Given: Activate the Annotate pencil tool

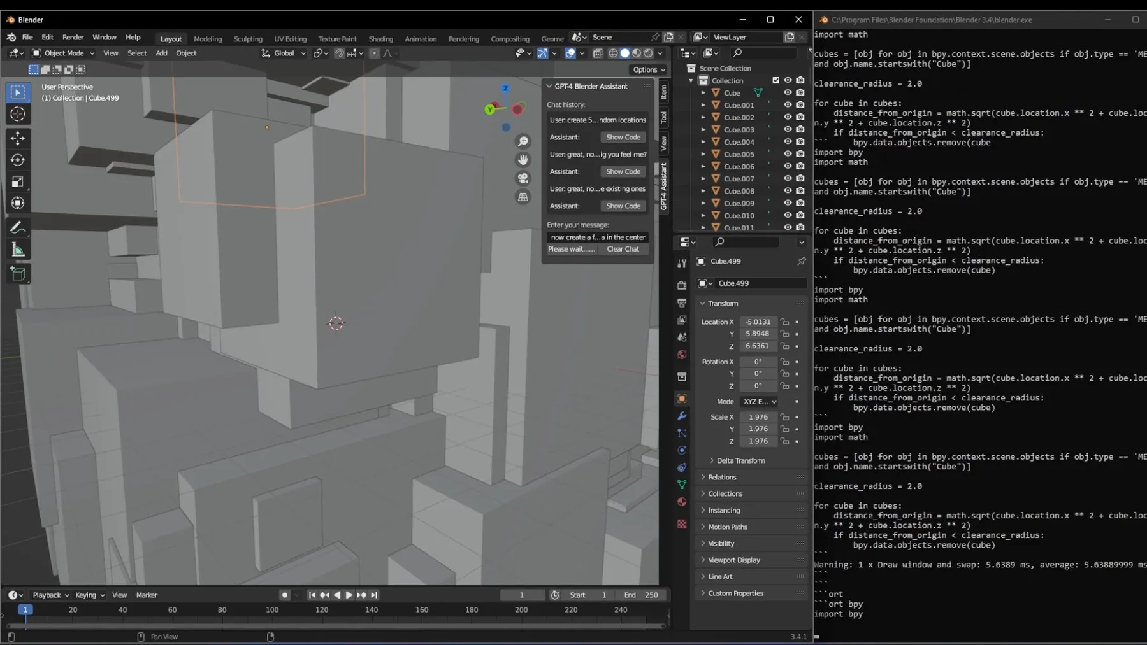Looking at the screenshot, I should click(18, 228).
